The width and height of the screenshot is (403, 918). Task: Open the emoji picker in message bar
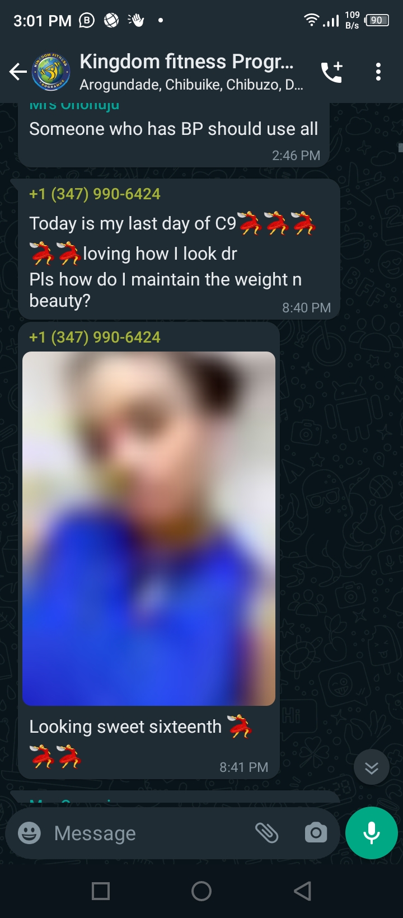point(29,833)
